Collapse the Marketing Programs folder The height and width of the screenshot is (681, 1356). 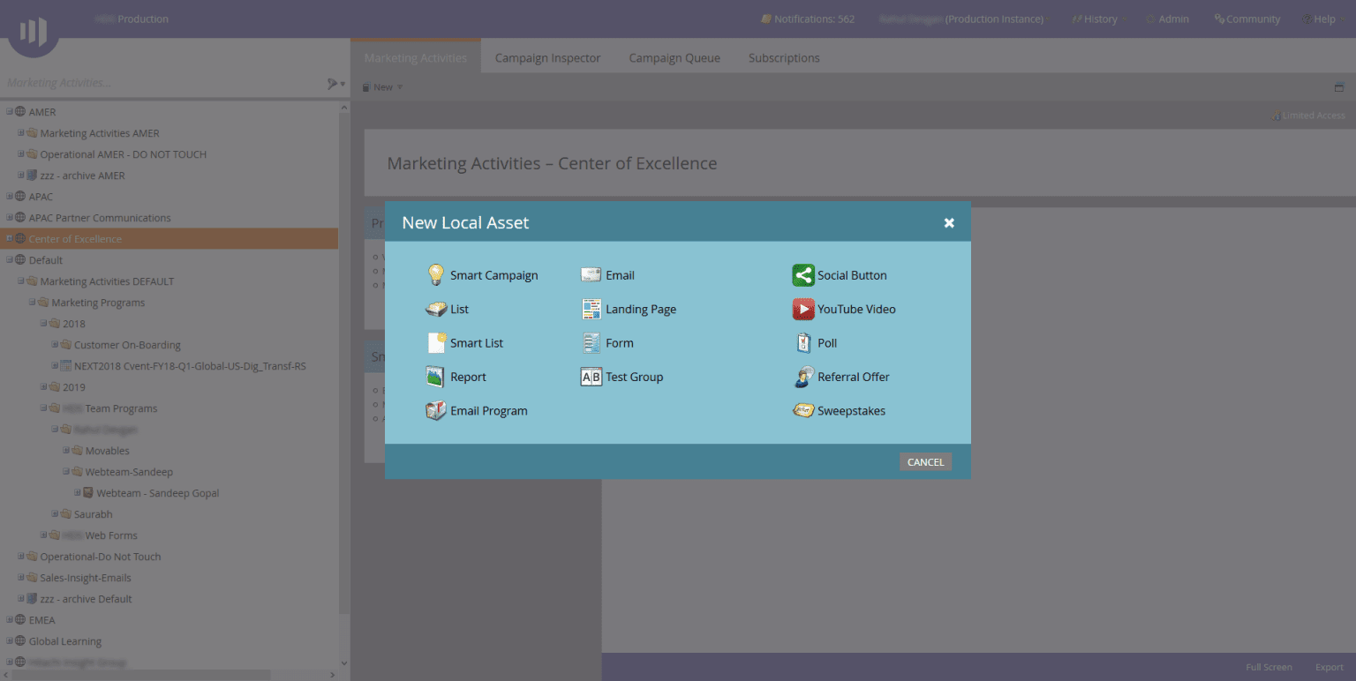tap(31, 302)
